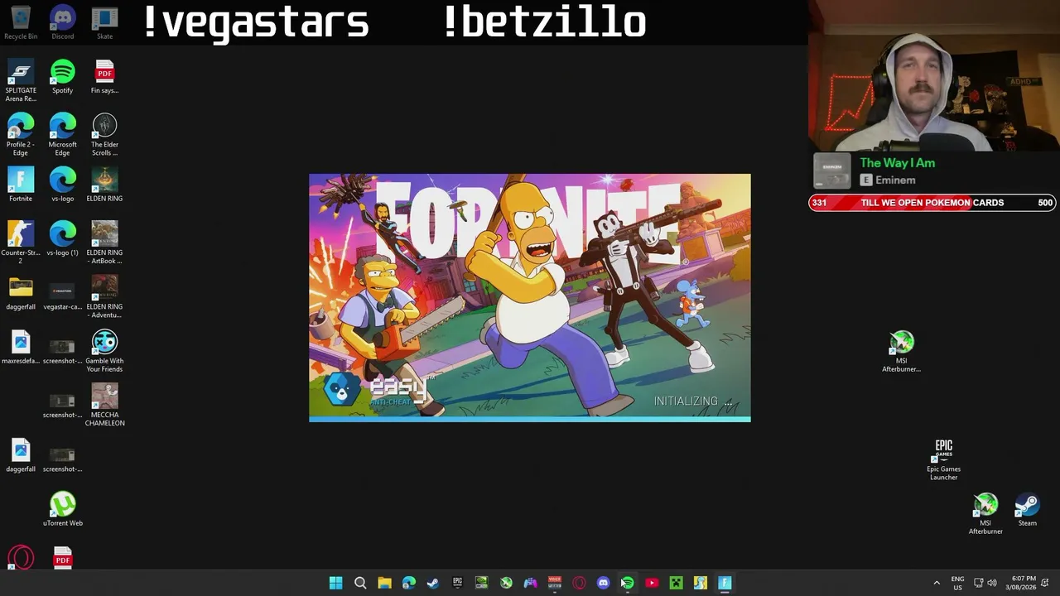Image resolution: width=1060 pixels, height=596 pixels.
Task: Select the Microsoft Edge desktop shortcut
Action: [x=63, y=135]
